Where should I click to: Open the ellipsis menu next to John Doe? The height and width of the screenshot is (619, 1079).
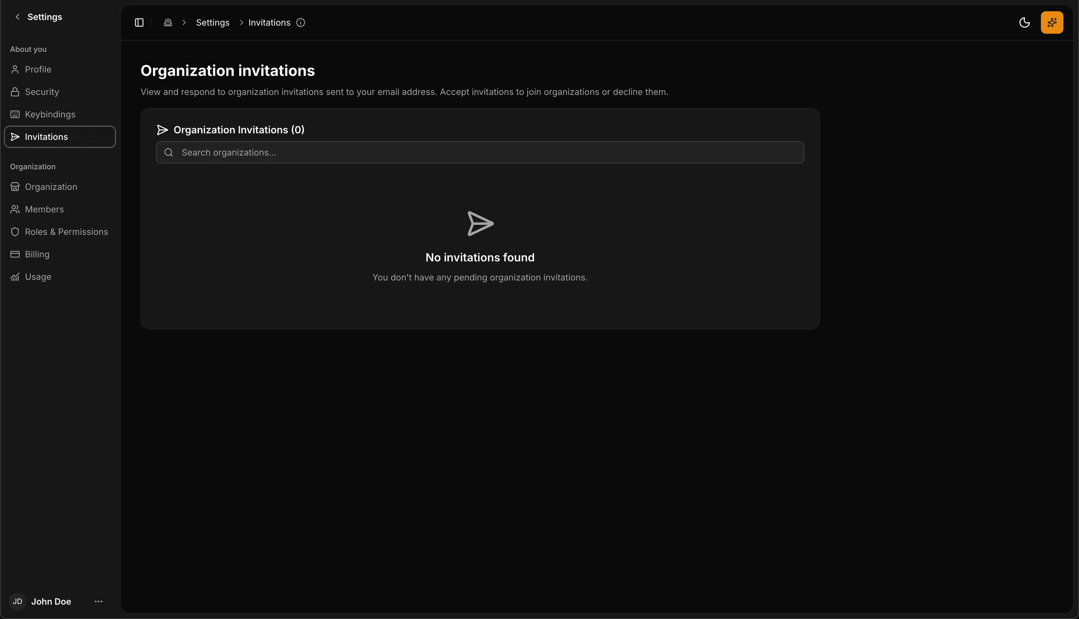point(98,601)
